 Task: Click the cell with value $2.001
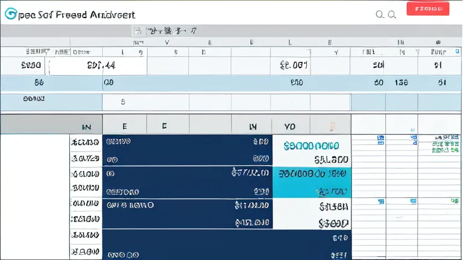click(x=290, y=66)
